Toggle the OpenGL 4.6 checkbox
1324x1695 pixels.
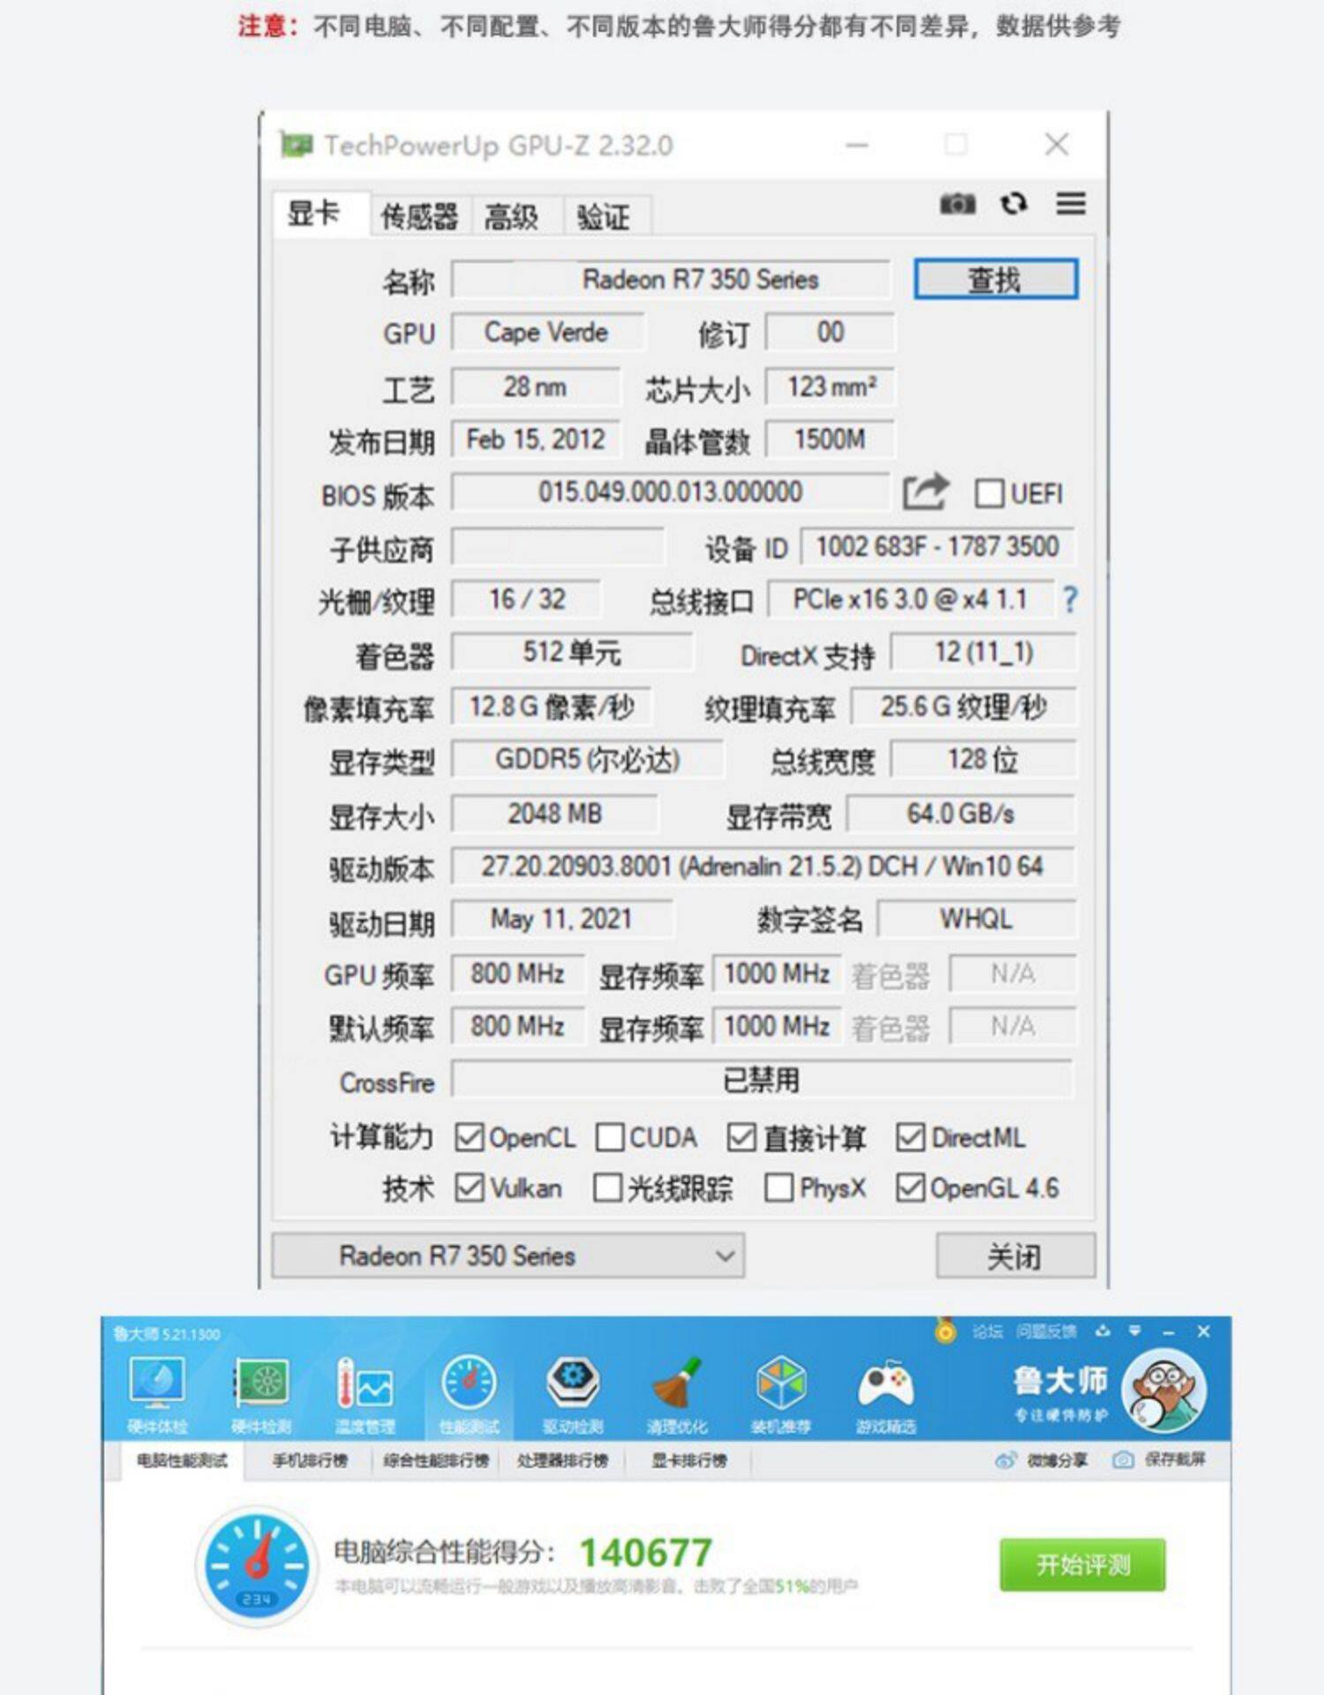(x=910, y=1188)
